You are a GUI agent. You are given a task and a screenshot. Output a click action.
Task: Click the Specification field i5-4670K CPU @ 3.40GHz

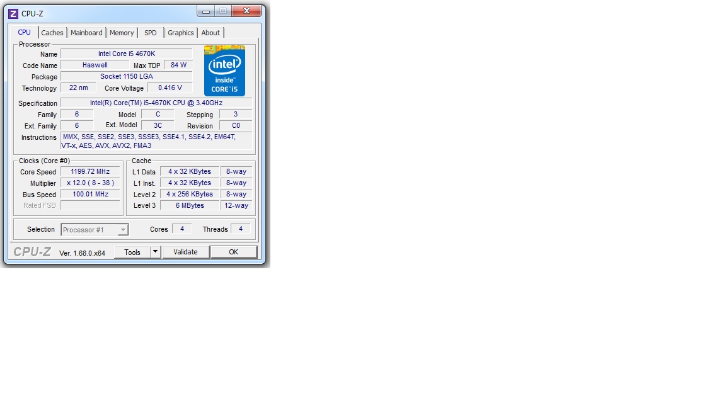156,103
